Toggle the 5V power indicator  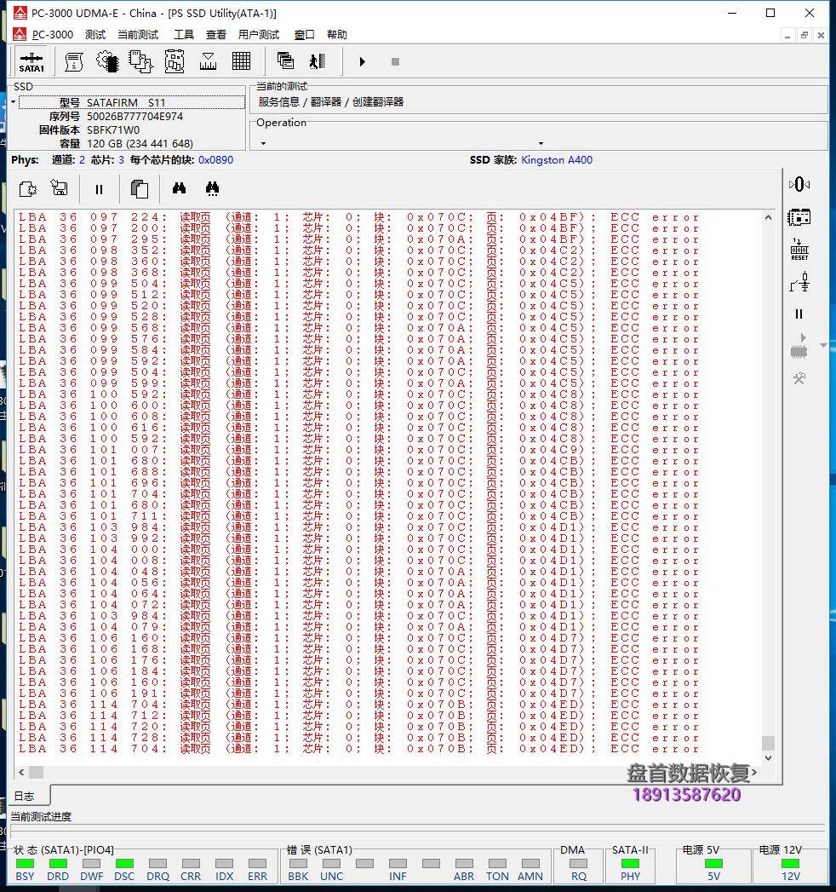coord(713,863)
